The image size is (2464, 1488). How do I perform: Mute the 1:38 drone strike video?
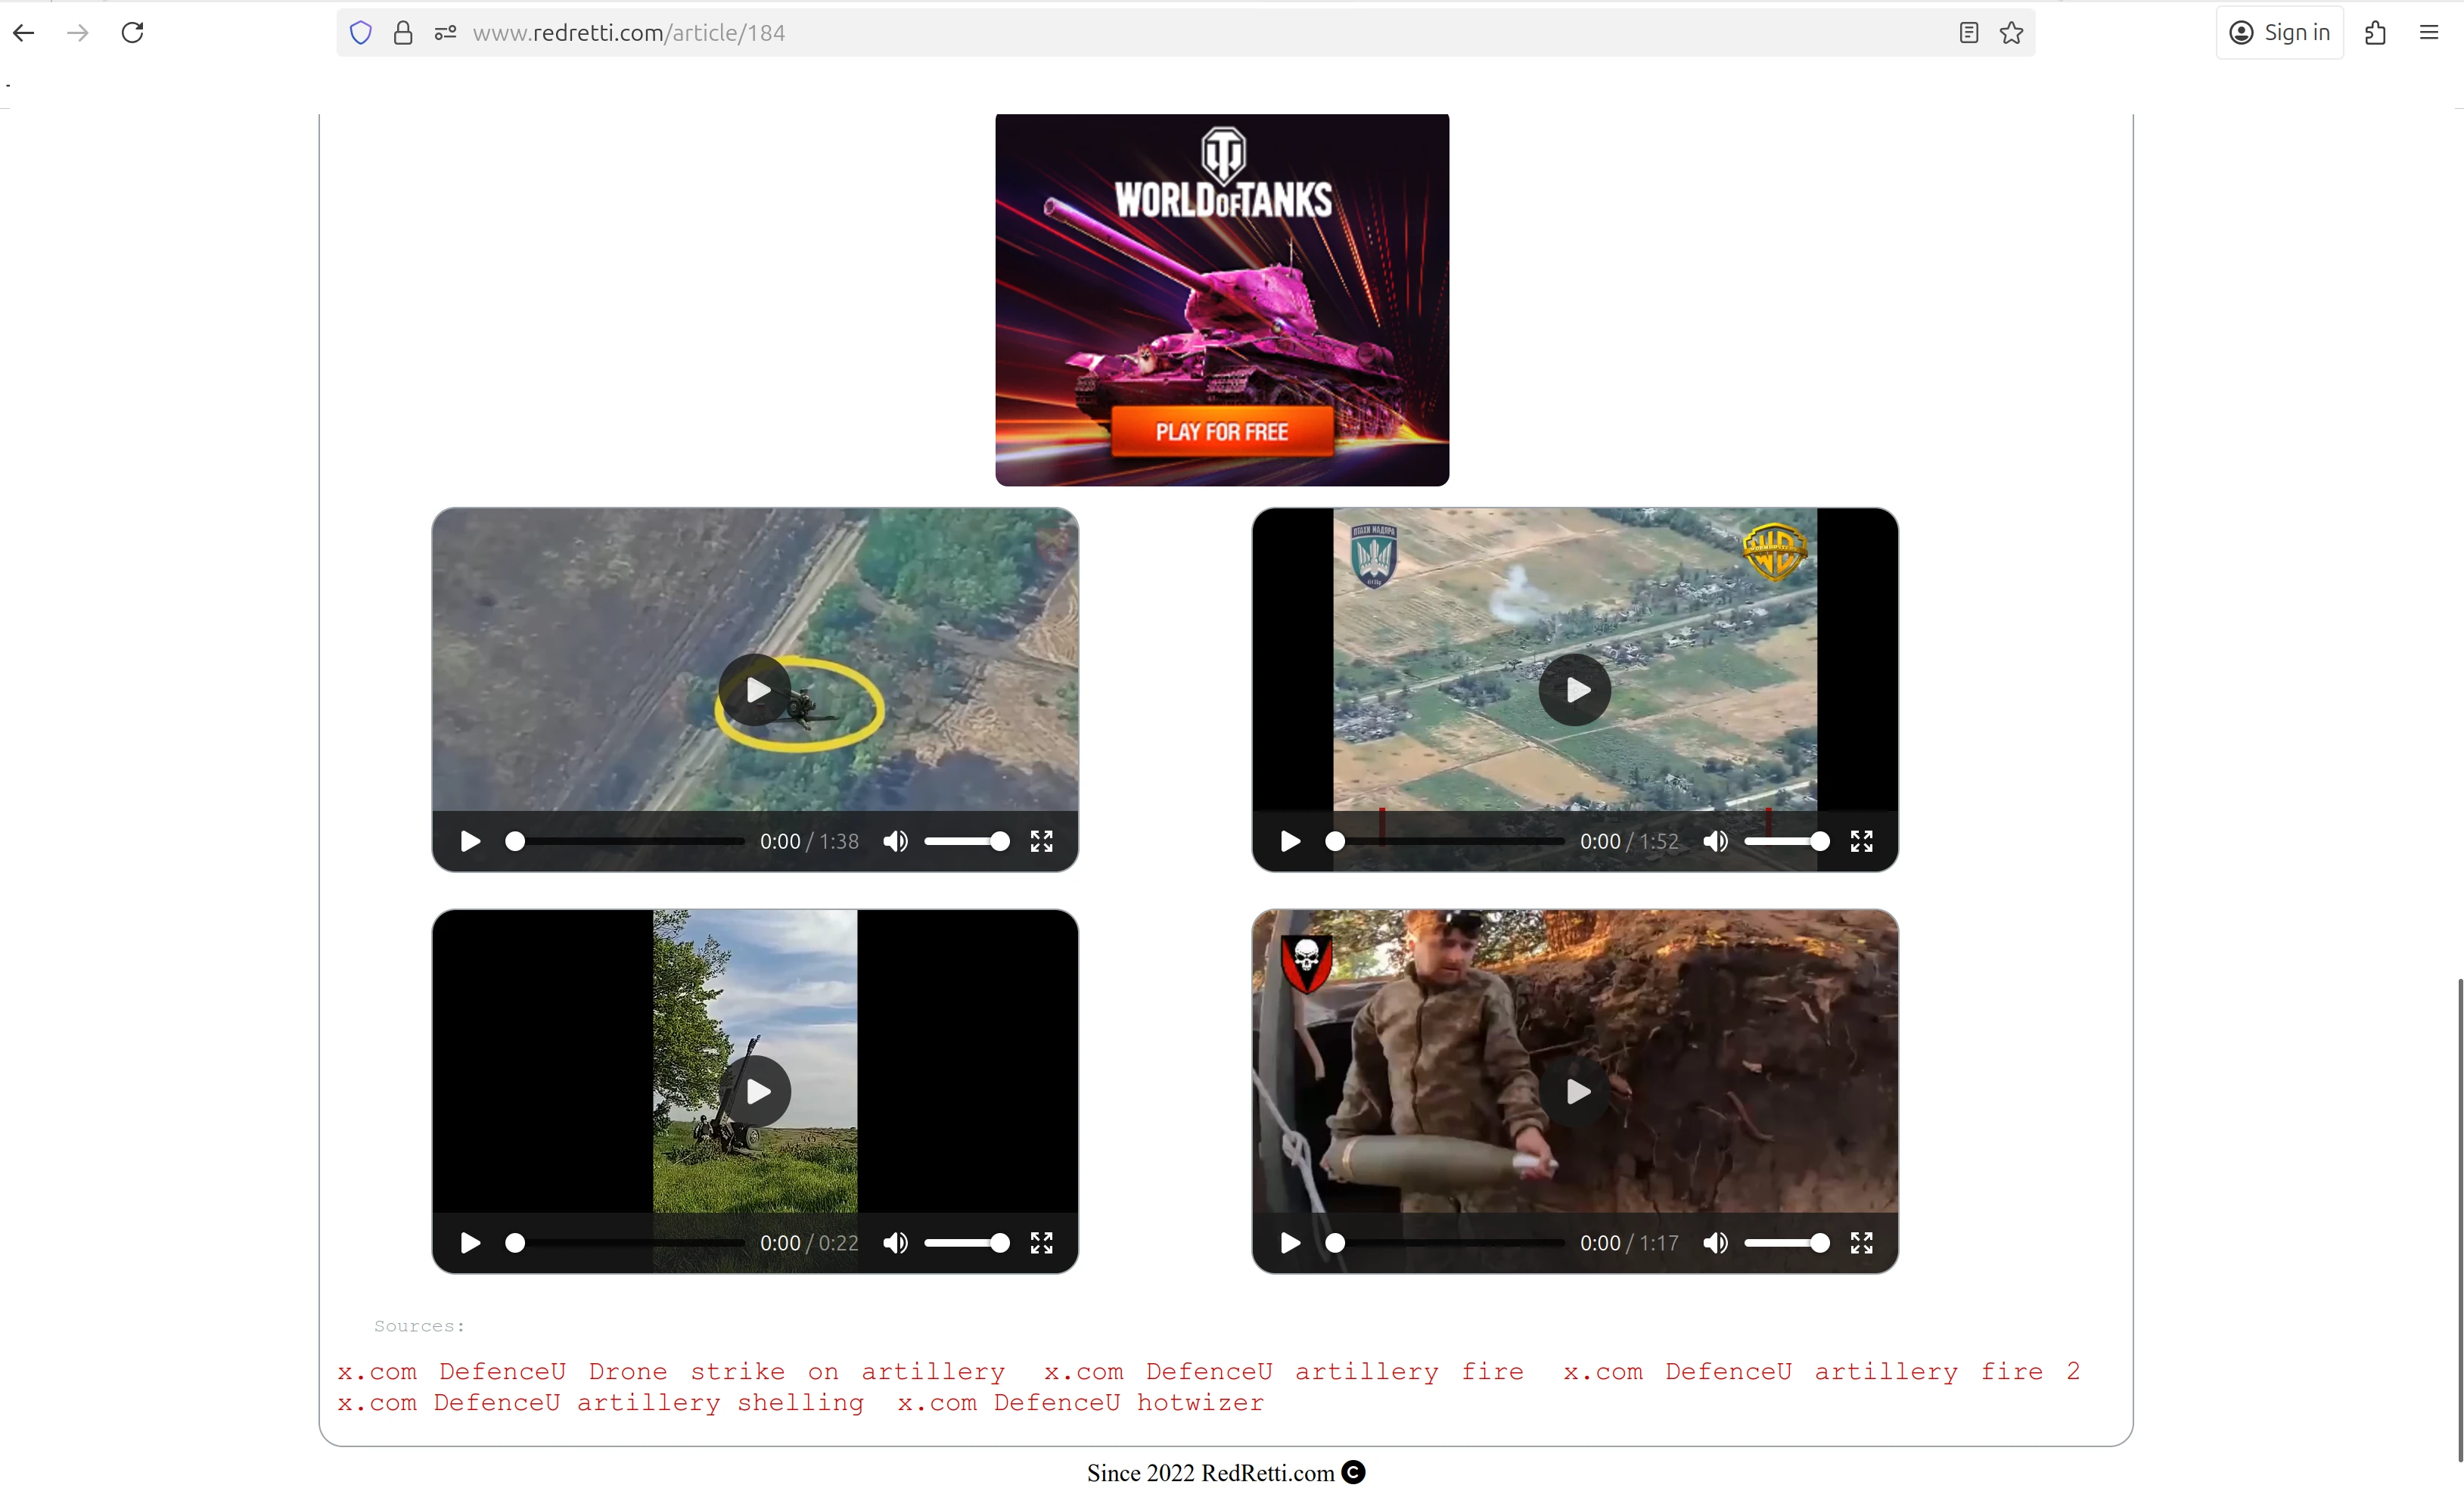coord(895,841)
